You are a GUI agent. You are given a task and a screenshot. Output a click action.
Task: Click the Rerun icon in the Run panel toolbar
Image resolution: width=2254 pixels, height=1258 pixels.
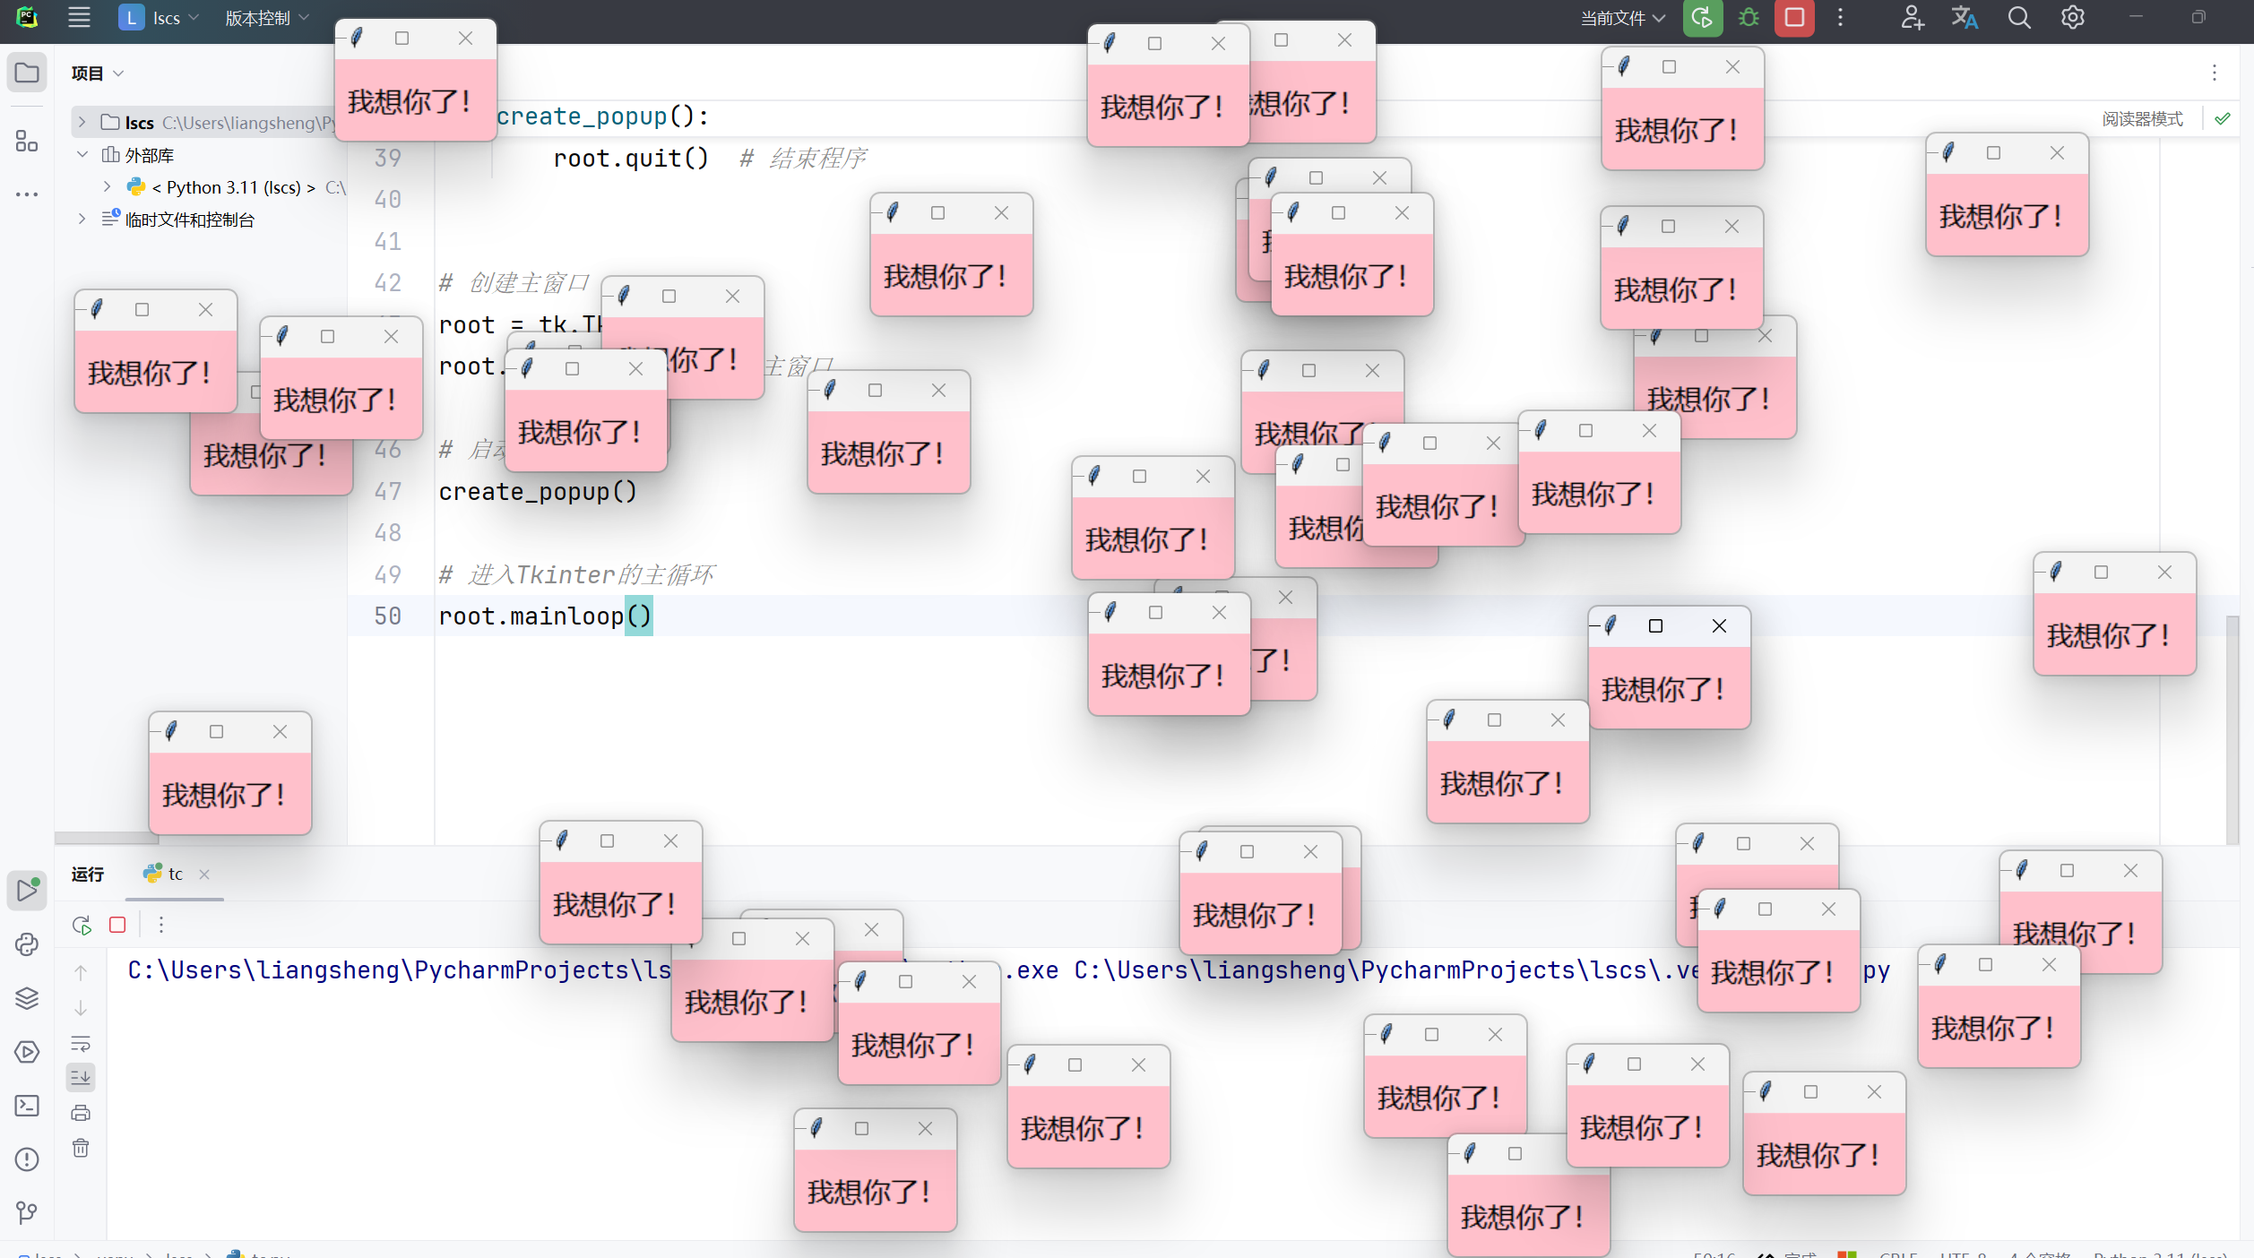tap(82, 925)
